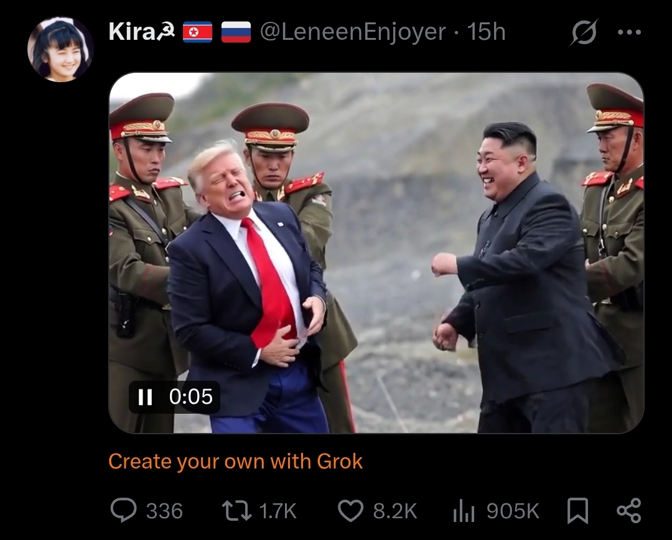Reply using the speech bubble icon
Viewport: 672px width, 540px height.
pyautogui.click(x=123, y=510)
